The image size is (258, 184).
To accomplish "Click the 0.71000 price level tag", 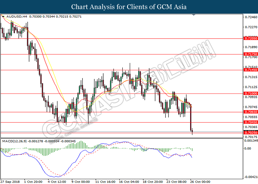I will (251, 93).
